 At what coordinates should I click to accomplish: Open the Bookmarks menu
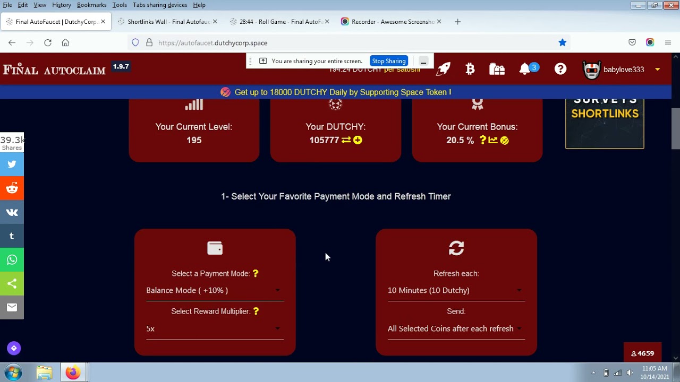click(91, 5)
